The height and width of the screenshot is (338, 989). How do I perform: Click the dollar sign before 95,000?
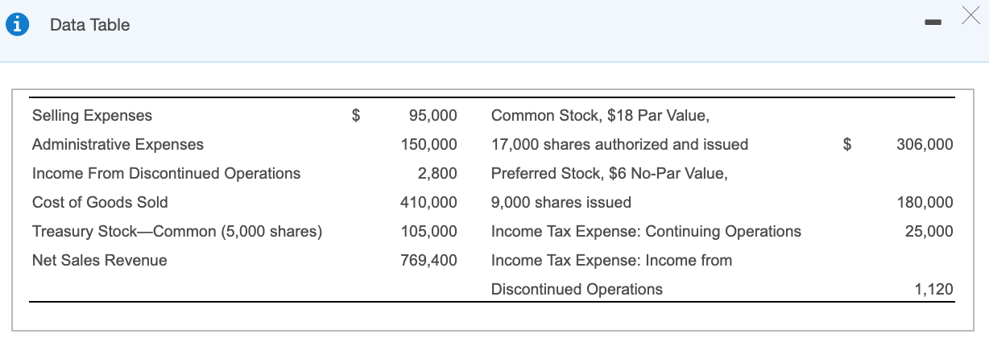(356, 116)
